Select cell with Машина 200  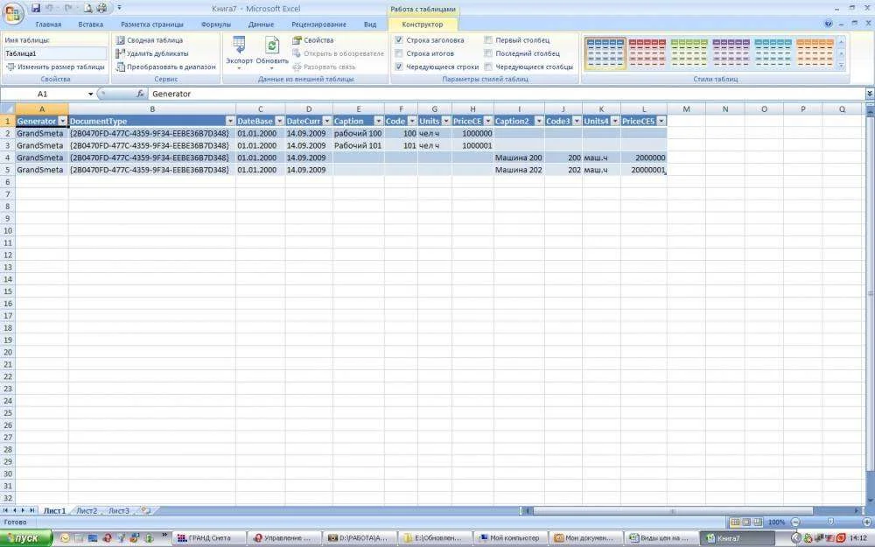tap(519, 158)
